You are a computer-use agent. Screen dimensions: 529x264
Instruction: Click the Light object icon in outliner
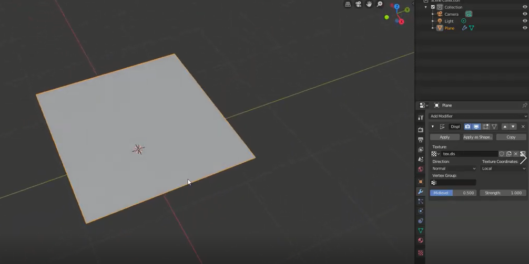[x=440, y=21]
